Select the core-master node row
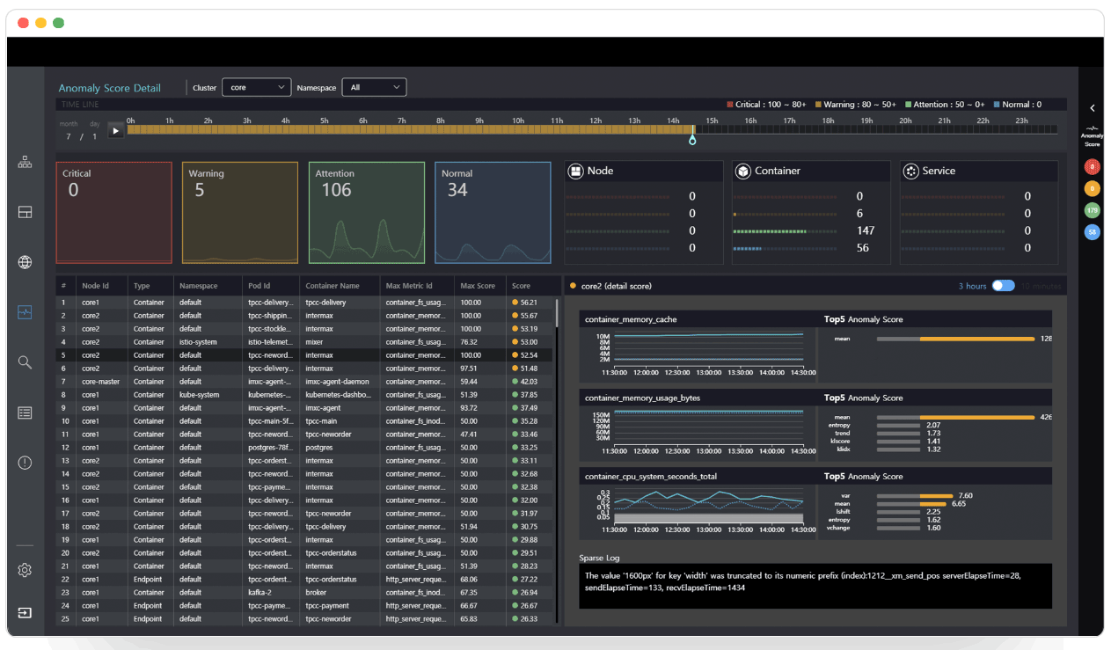This screenshot has height=650, width=1111. point(304,382)
